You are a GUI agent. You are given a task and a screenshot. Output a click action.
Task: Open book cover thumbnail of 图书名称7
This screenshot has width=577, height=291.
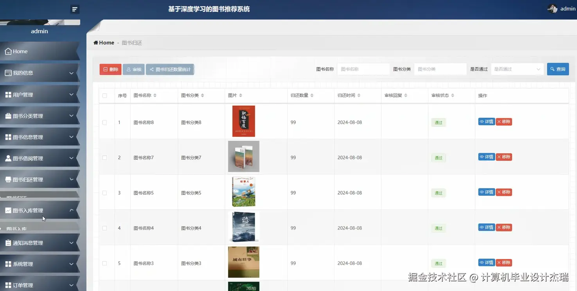(x=244, y=156)
